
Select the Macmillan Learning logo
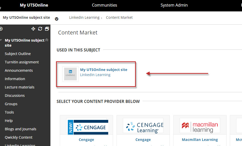[x=200, y=125]
